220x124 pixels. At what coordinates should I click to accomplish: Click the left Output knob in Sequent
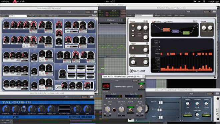204,28
